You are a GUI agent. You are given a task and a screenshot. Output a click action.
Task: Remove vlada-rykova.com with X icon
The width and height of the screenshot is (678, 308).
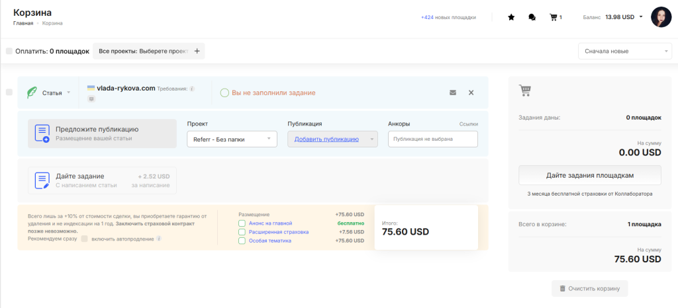[471, 93]
